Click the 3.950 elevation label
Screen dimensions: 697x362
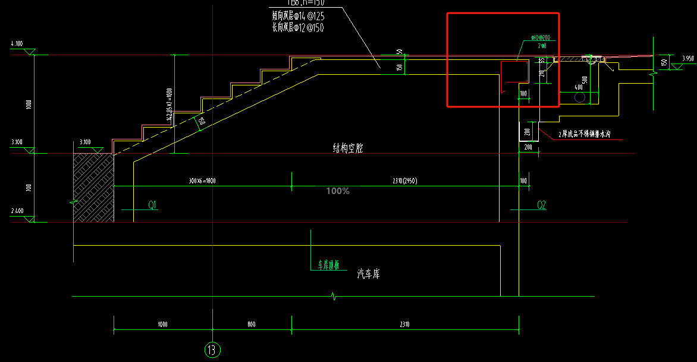click(687, 58)
